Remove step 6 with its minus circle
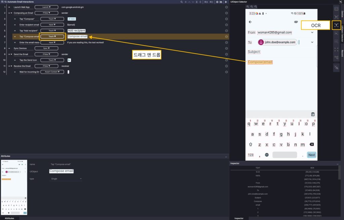Screen dimensions: 344x220 coord(226,36)
